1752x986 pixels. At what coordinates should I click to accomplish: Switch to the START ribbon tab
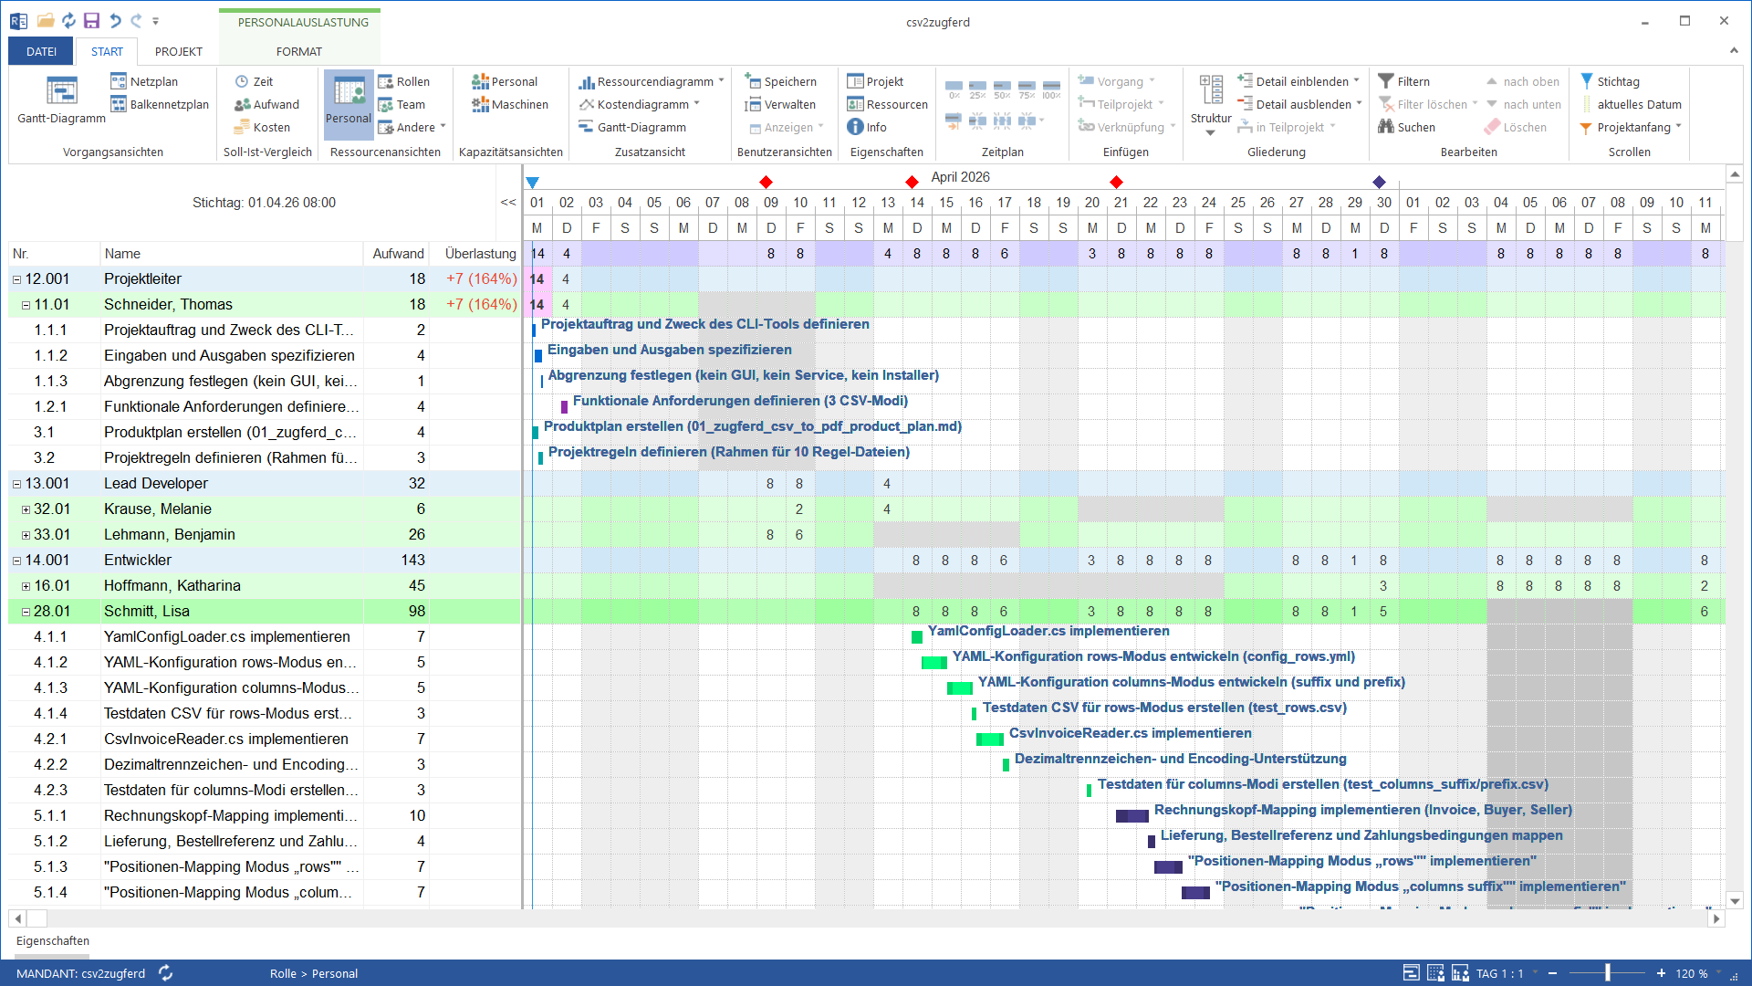[107, 51]
